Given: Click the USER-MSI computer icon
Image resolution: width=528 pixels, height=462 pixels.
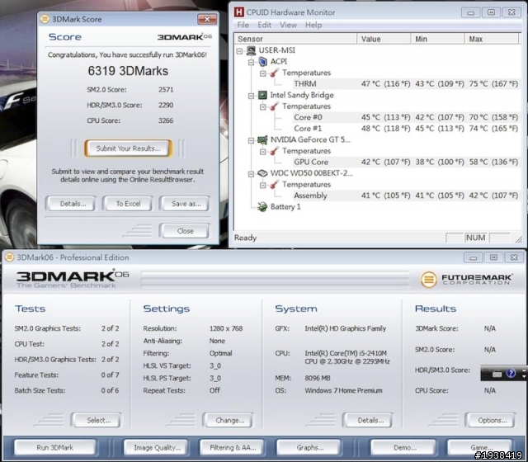Looking at the screenshot, I should 251,50.
